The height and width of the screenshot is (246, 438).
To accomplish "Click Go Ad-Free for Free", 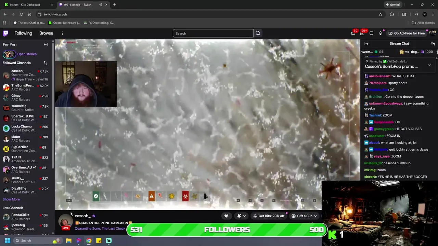I will pyautogui.click(x=407, y=33).
